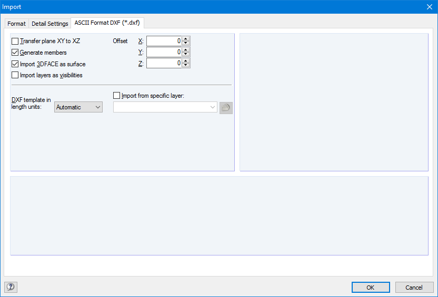Switch to the Format tab
This screenshot has height=297, width=438.
tap(16, 24)
